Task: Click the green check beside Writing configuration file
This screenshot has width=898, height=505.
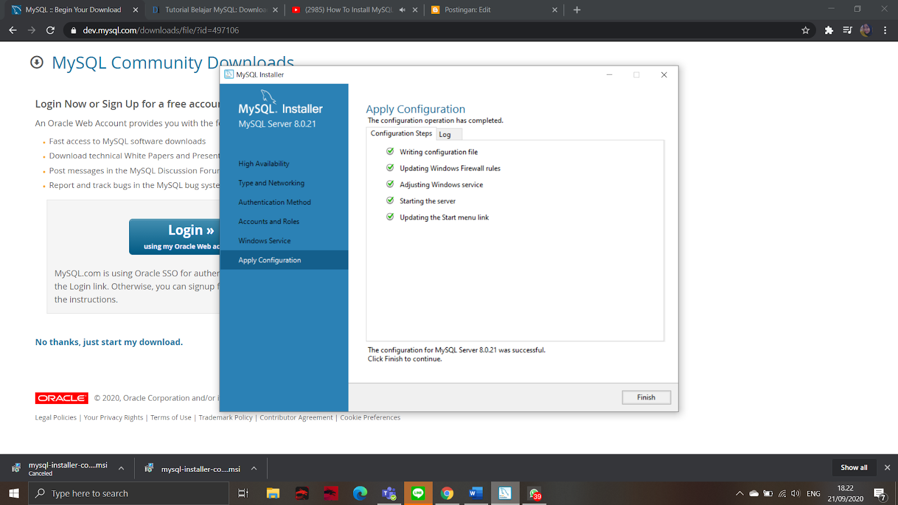Action: tap(390, 151)
